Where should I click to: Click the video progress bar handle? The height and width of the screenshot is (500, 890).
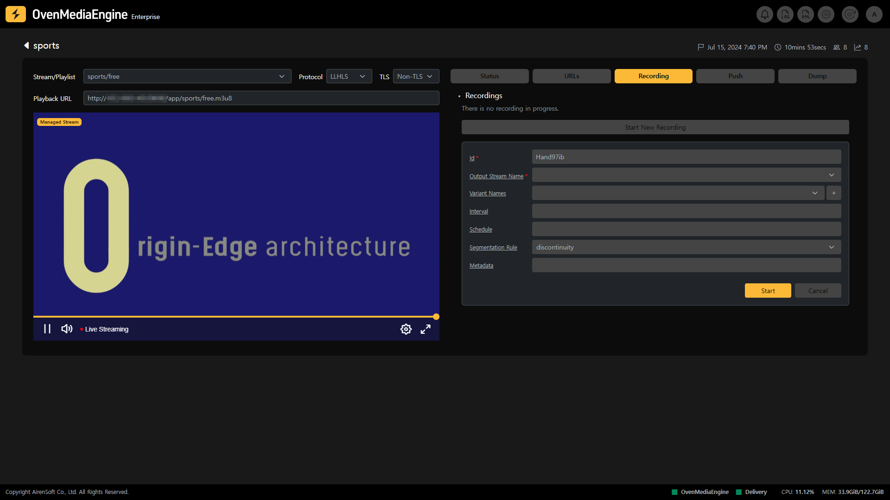(436, 317)
